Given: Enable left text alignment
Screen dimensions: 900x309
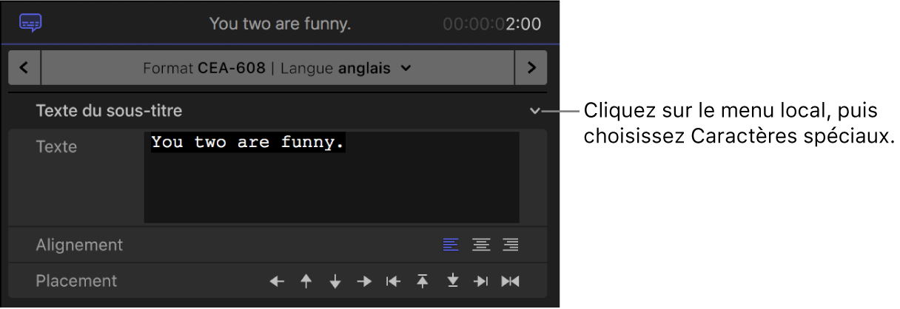Looking at the screenshot, I should [451, 245].
